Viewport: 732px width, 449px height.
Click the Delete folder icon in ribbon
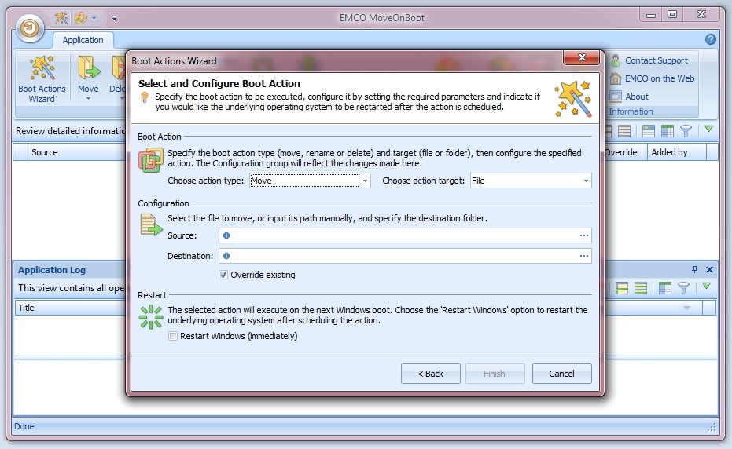coord(119,68)
